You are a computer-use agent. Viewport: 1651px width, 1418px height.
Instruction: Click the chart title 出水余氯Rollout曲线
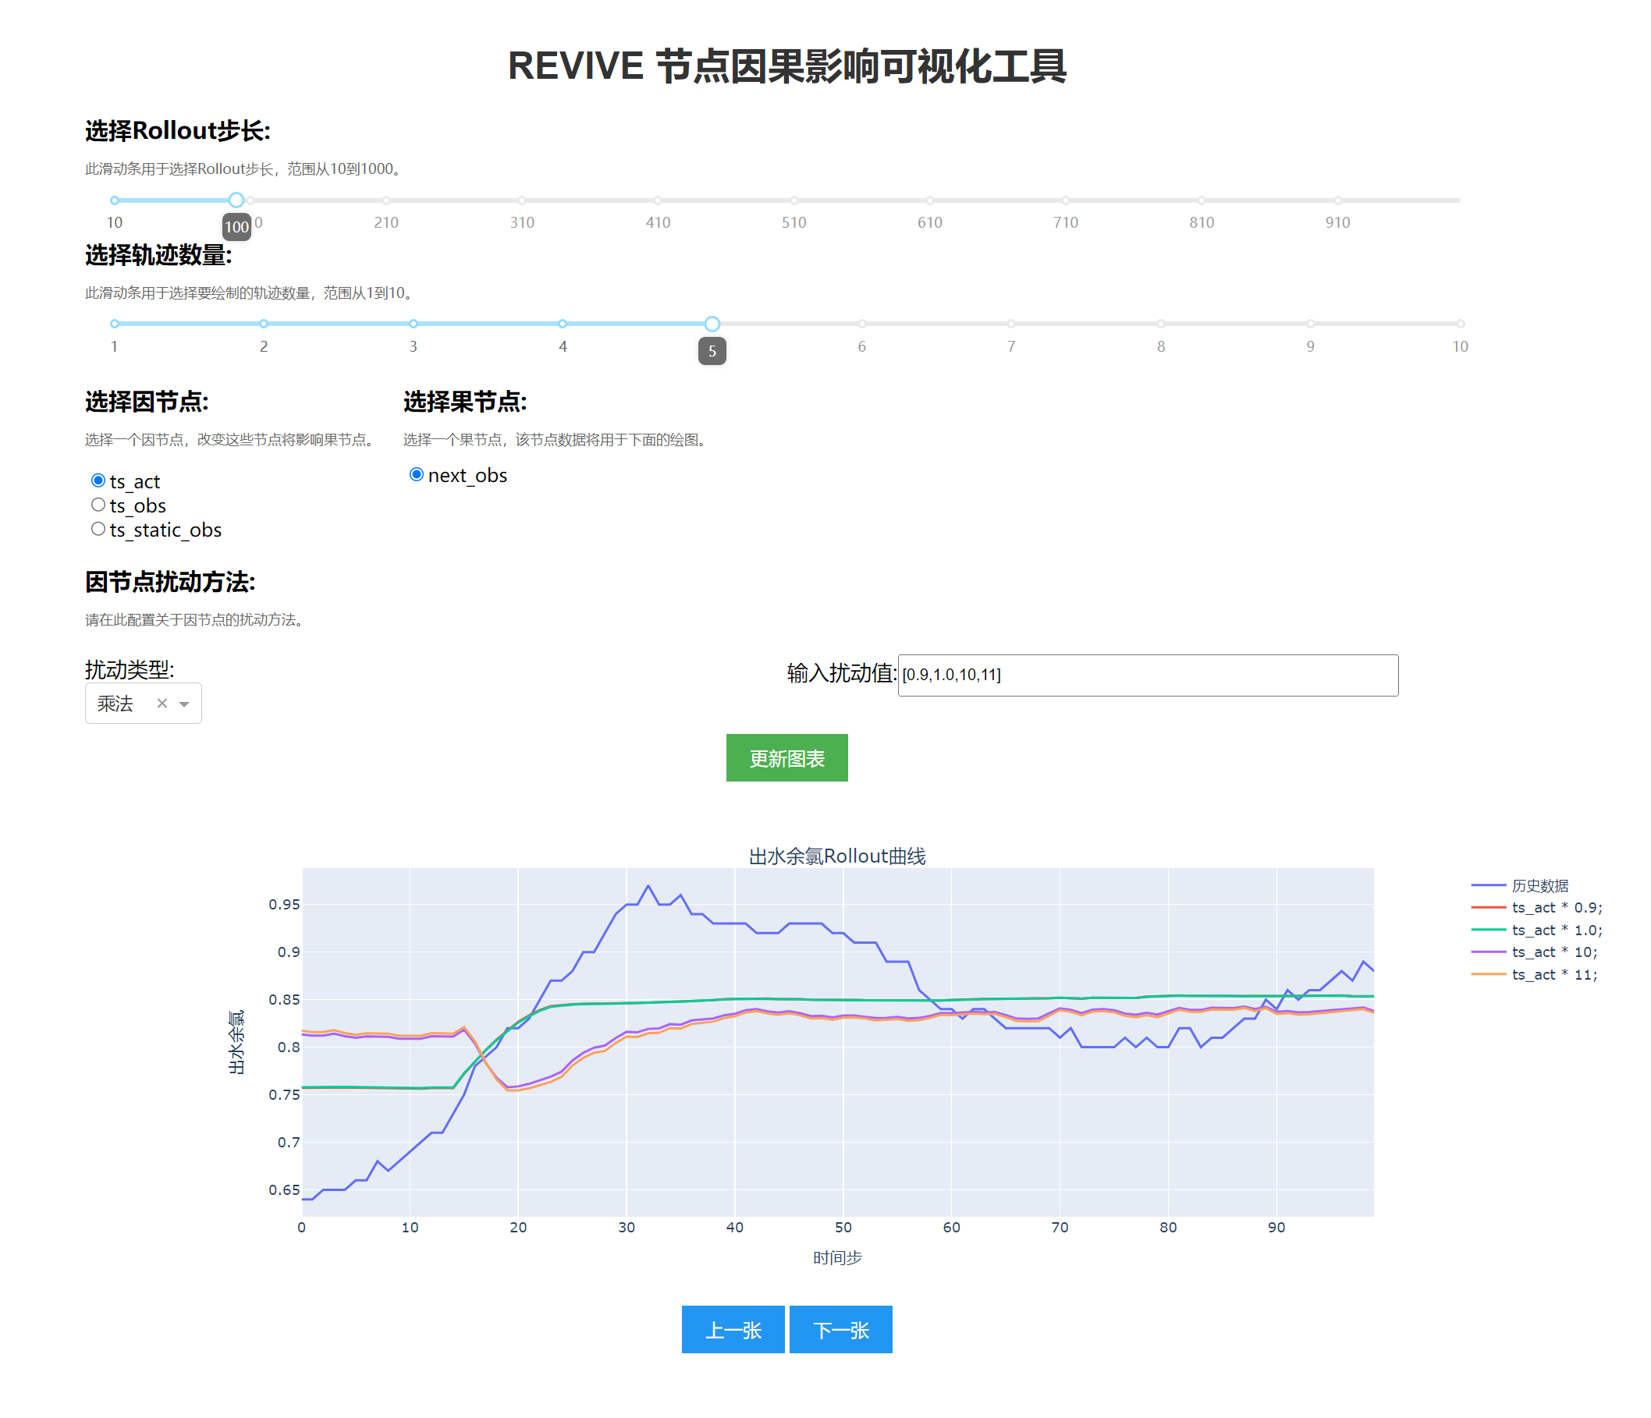coord(837,856)
